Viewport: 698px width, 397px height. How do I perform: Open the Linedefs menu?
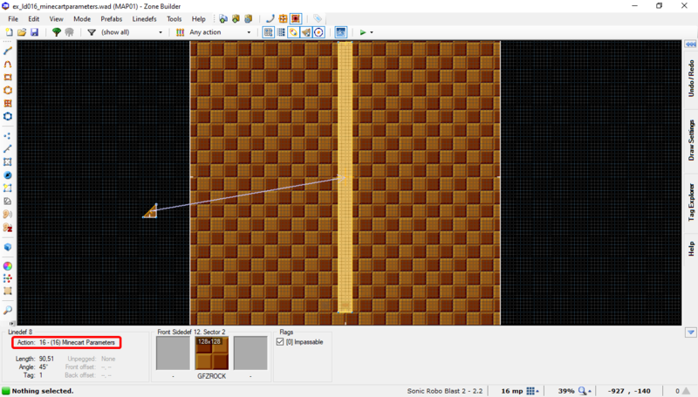144,18
